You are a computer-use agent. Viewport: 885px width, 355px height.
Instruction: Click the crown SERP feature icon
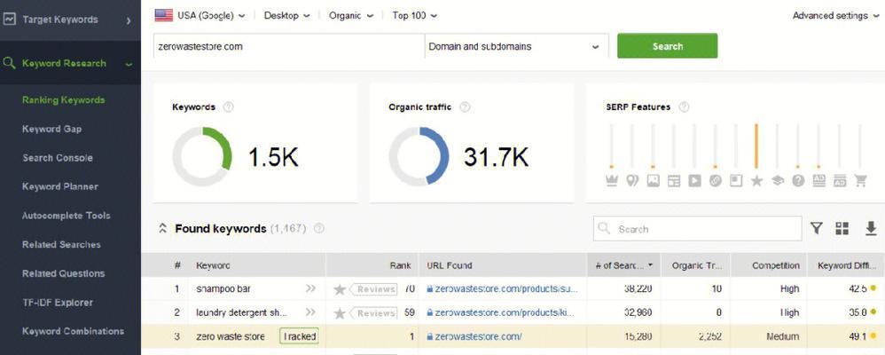pyautogui.click(x=611, y=180)
